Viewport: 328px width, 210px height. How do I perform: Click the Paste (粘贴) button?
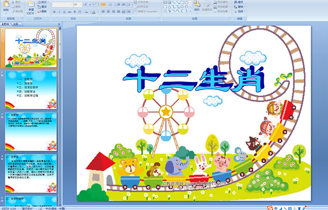(6, 7)
